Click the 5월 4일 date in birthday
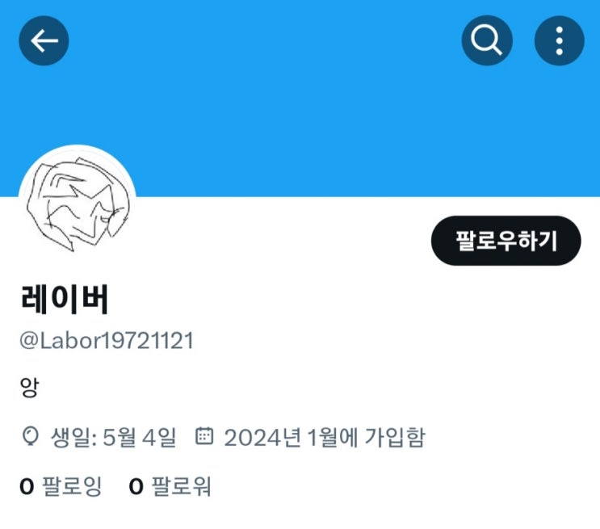The image size is (600, 529). point(140,437)
